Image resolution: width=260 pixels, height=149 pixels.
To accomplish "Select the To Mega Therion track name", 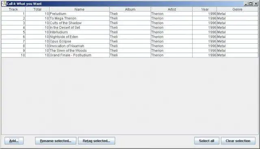I will (x=79, y=18).
